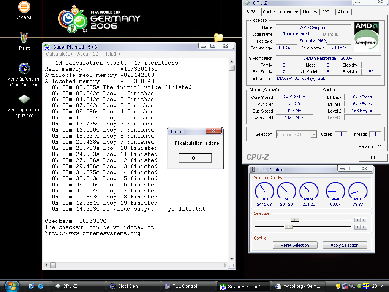The image size is (389, 292).
Task: Switch to PLL Control taskbar button
Action: 188,286
